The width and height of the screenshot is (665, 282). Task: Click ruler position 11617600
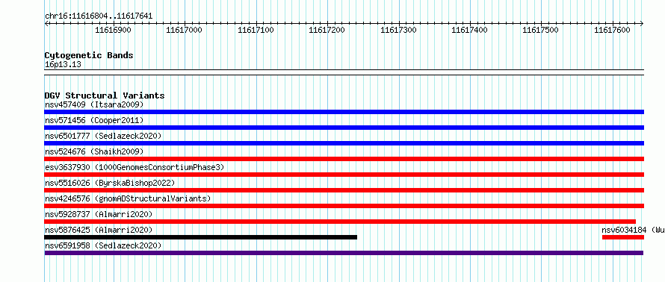[613, 30]
